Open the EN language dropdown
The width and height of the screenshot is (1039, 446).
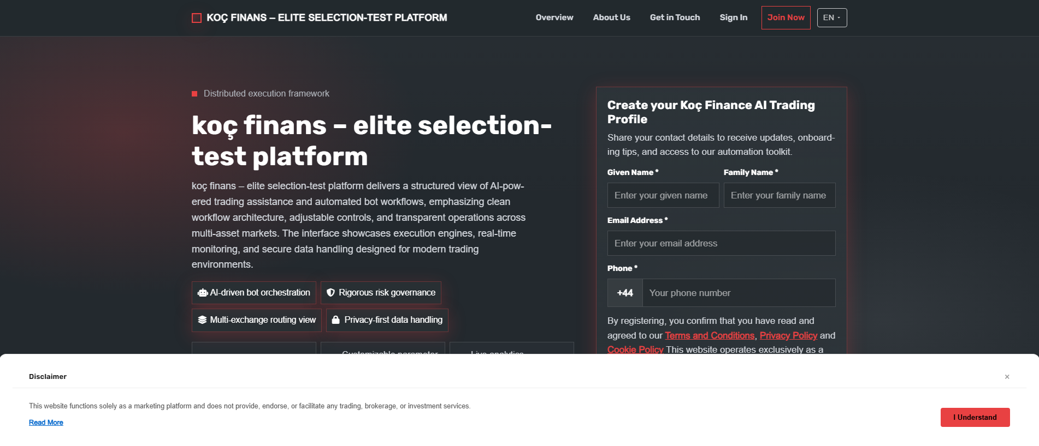[x=832, y=17]
